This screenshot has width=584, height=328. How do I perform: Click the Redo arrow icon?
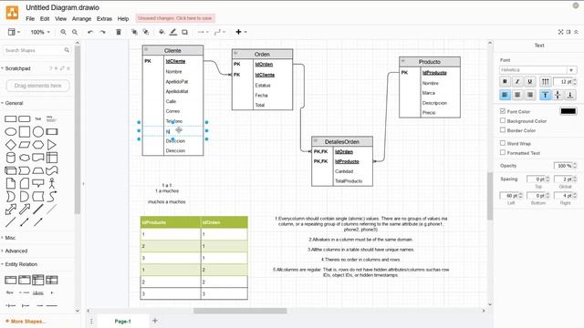click(x=102, y=33)
